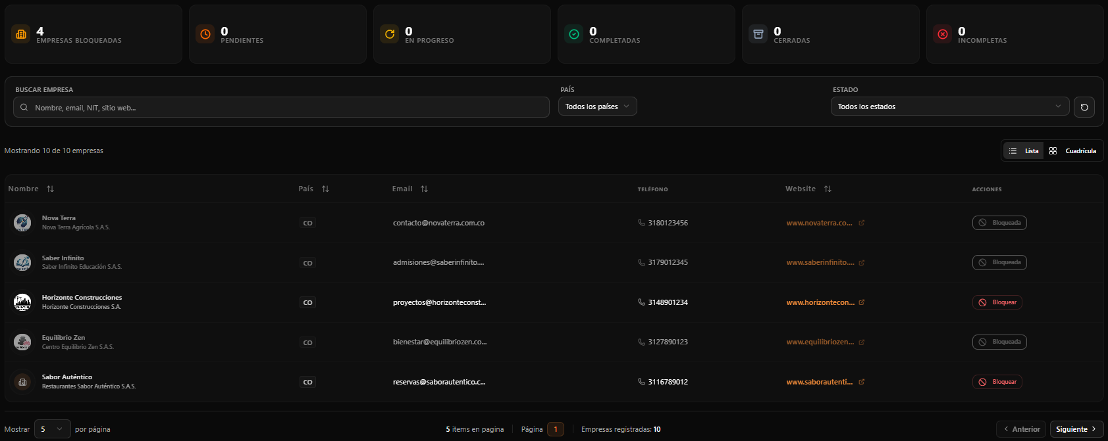
Task: Sort by Email using arrows icon
Action: 424,189
